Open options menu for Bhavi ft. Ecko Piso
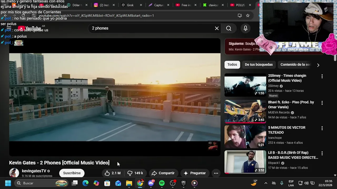This screenshot has width=337, height=189. click(x=322, y=103)
